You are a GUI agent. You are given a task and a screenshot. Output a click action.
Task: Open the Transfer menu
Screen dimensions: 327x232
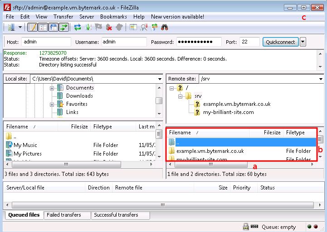(63, 17)
